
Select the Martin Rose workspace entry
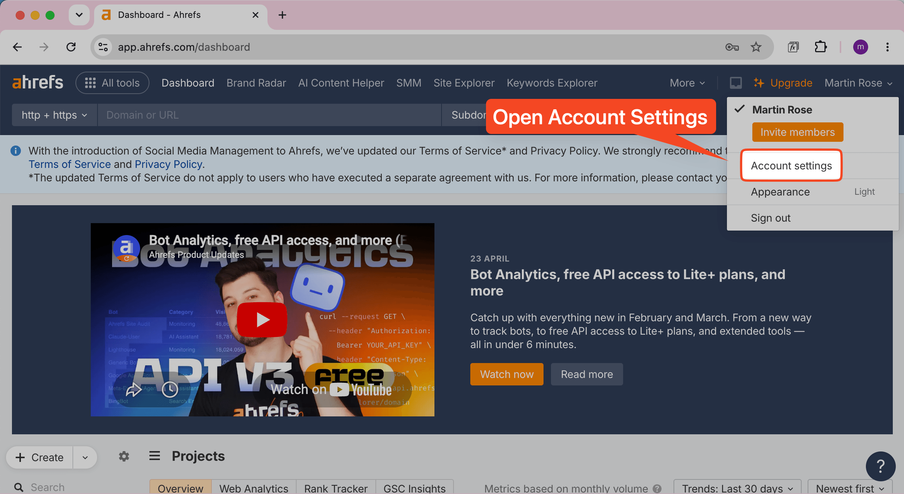pyautogui.click(x=782, y=110)
